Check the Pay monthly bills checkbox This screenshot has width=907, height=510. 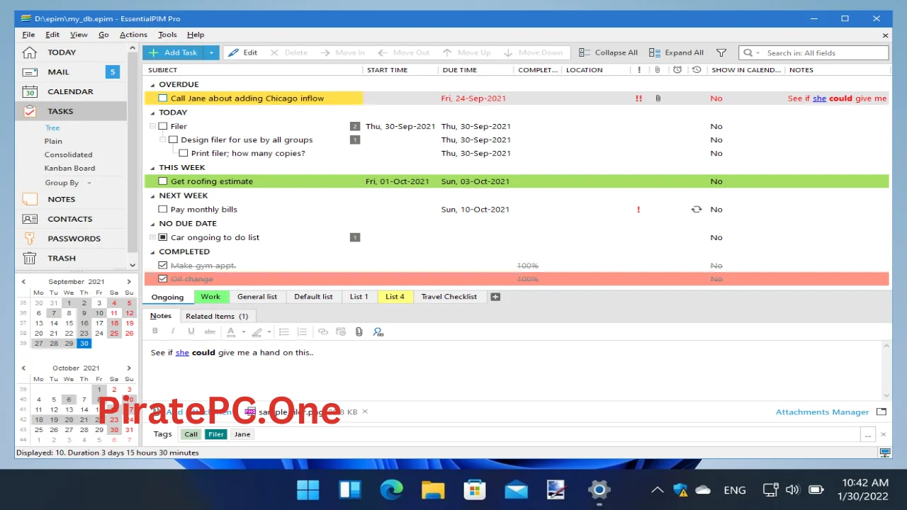163,209
